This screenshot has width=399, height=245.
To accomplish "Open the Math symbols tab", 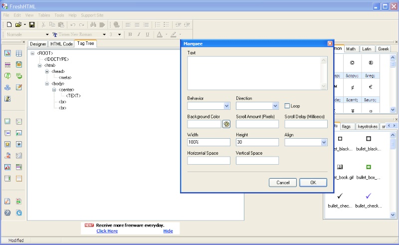I will click(x=351, y=49).
